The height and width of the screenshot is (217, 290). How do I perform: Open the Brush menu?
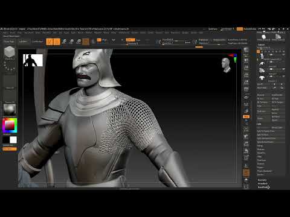[13, 33]
